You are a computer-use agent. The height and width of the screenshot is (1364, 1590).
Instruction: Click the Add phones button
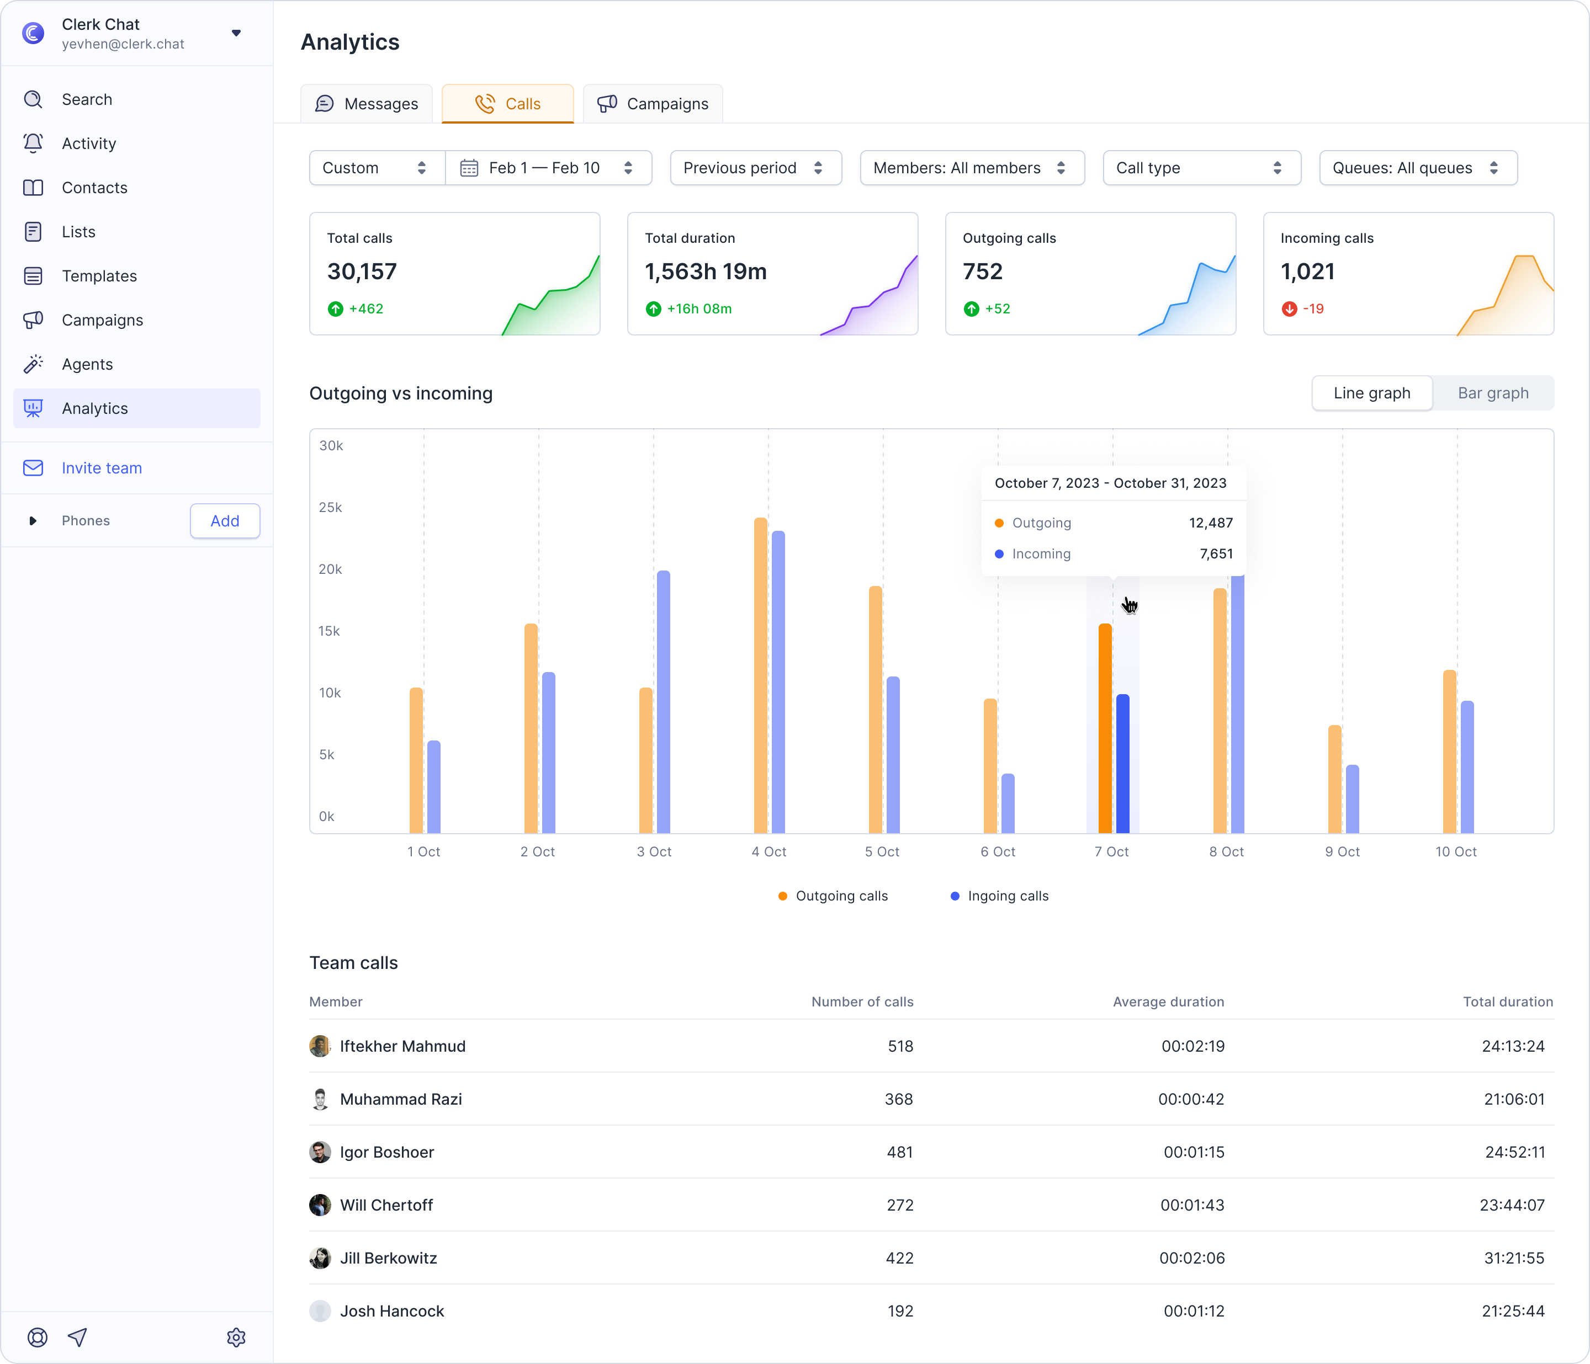(x=225, y=521)
